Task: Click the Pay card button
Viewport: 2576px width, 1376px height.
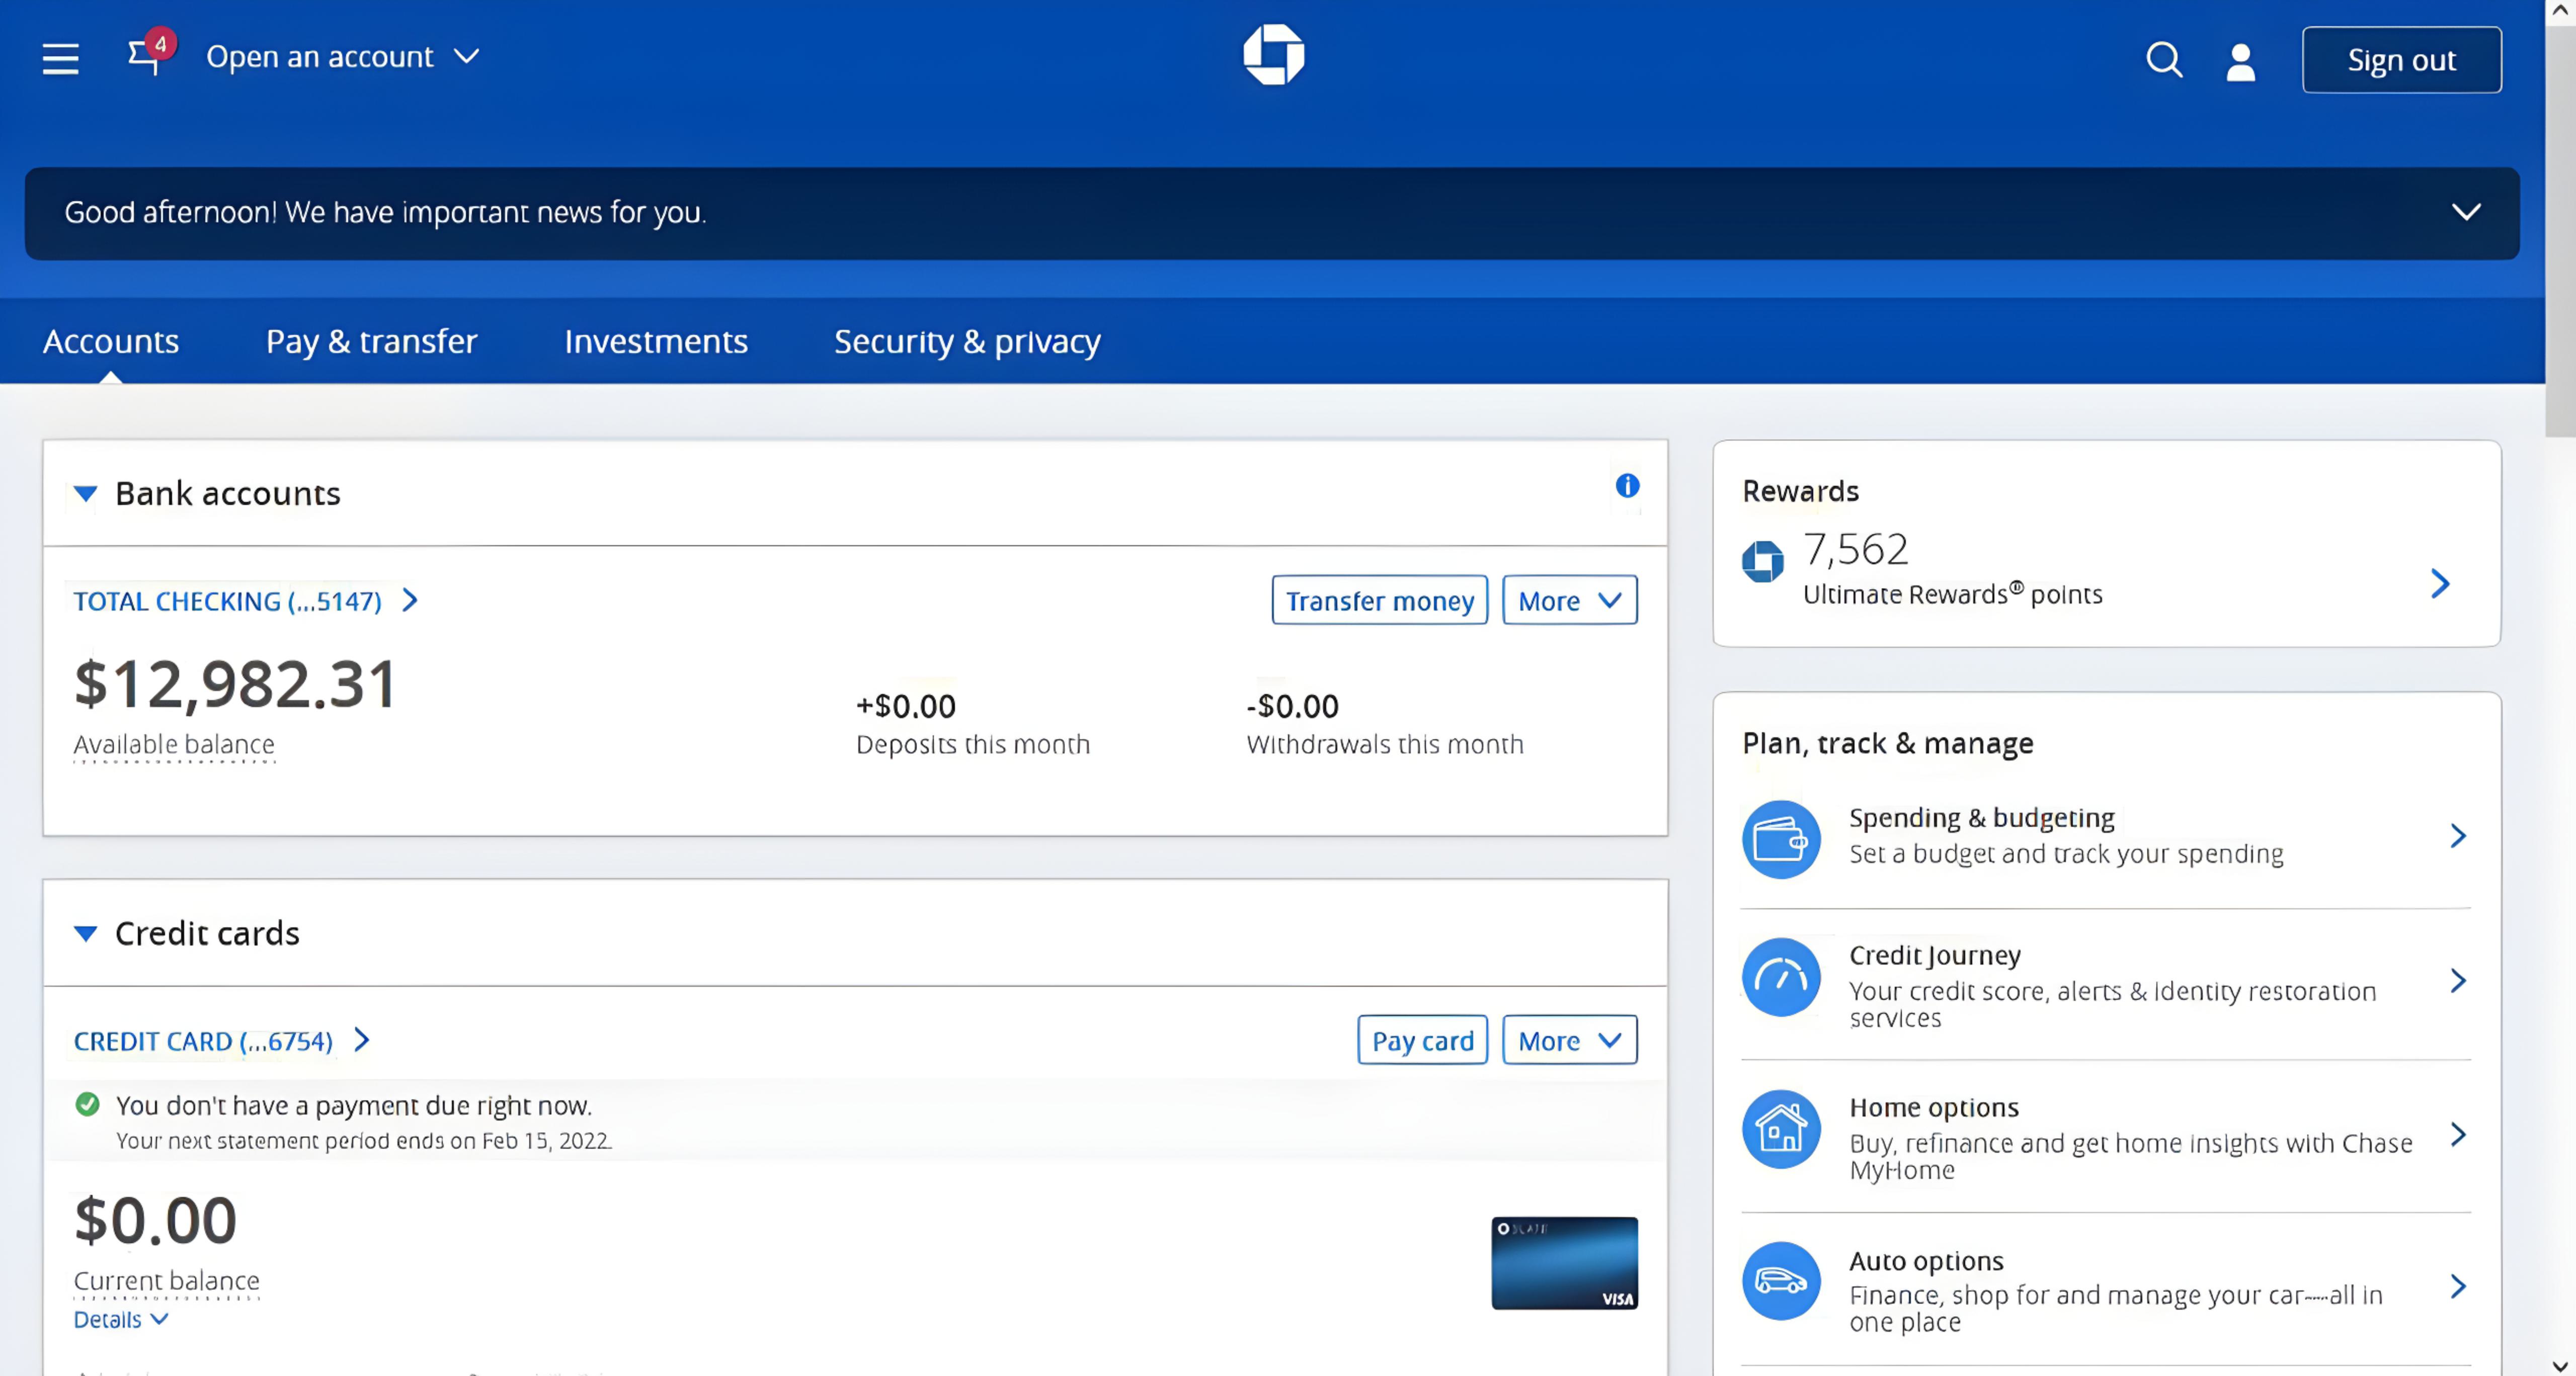Action: (1422, 1040)
